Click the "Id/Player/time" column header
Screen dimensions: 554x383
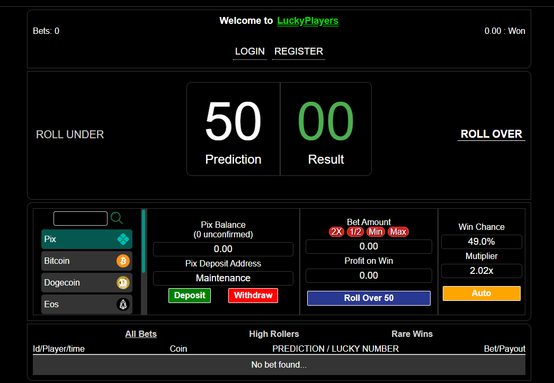[x=59, y=349]
